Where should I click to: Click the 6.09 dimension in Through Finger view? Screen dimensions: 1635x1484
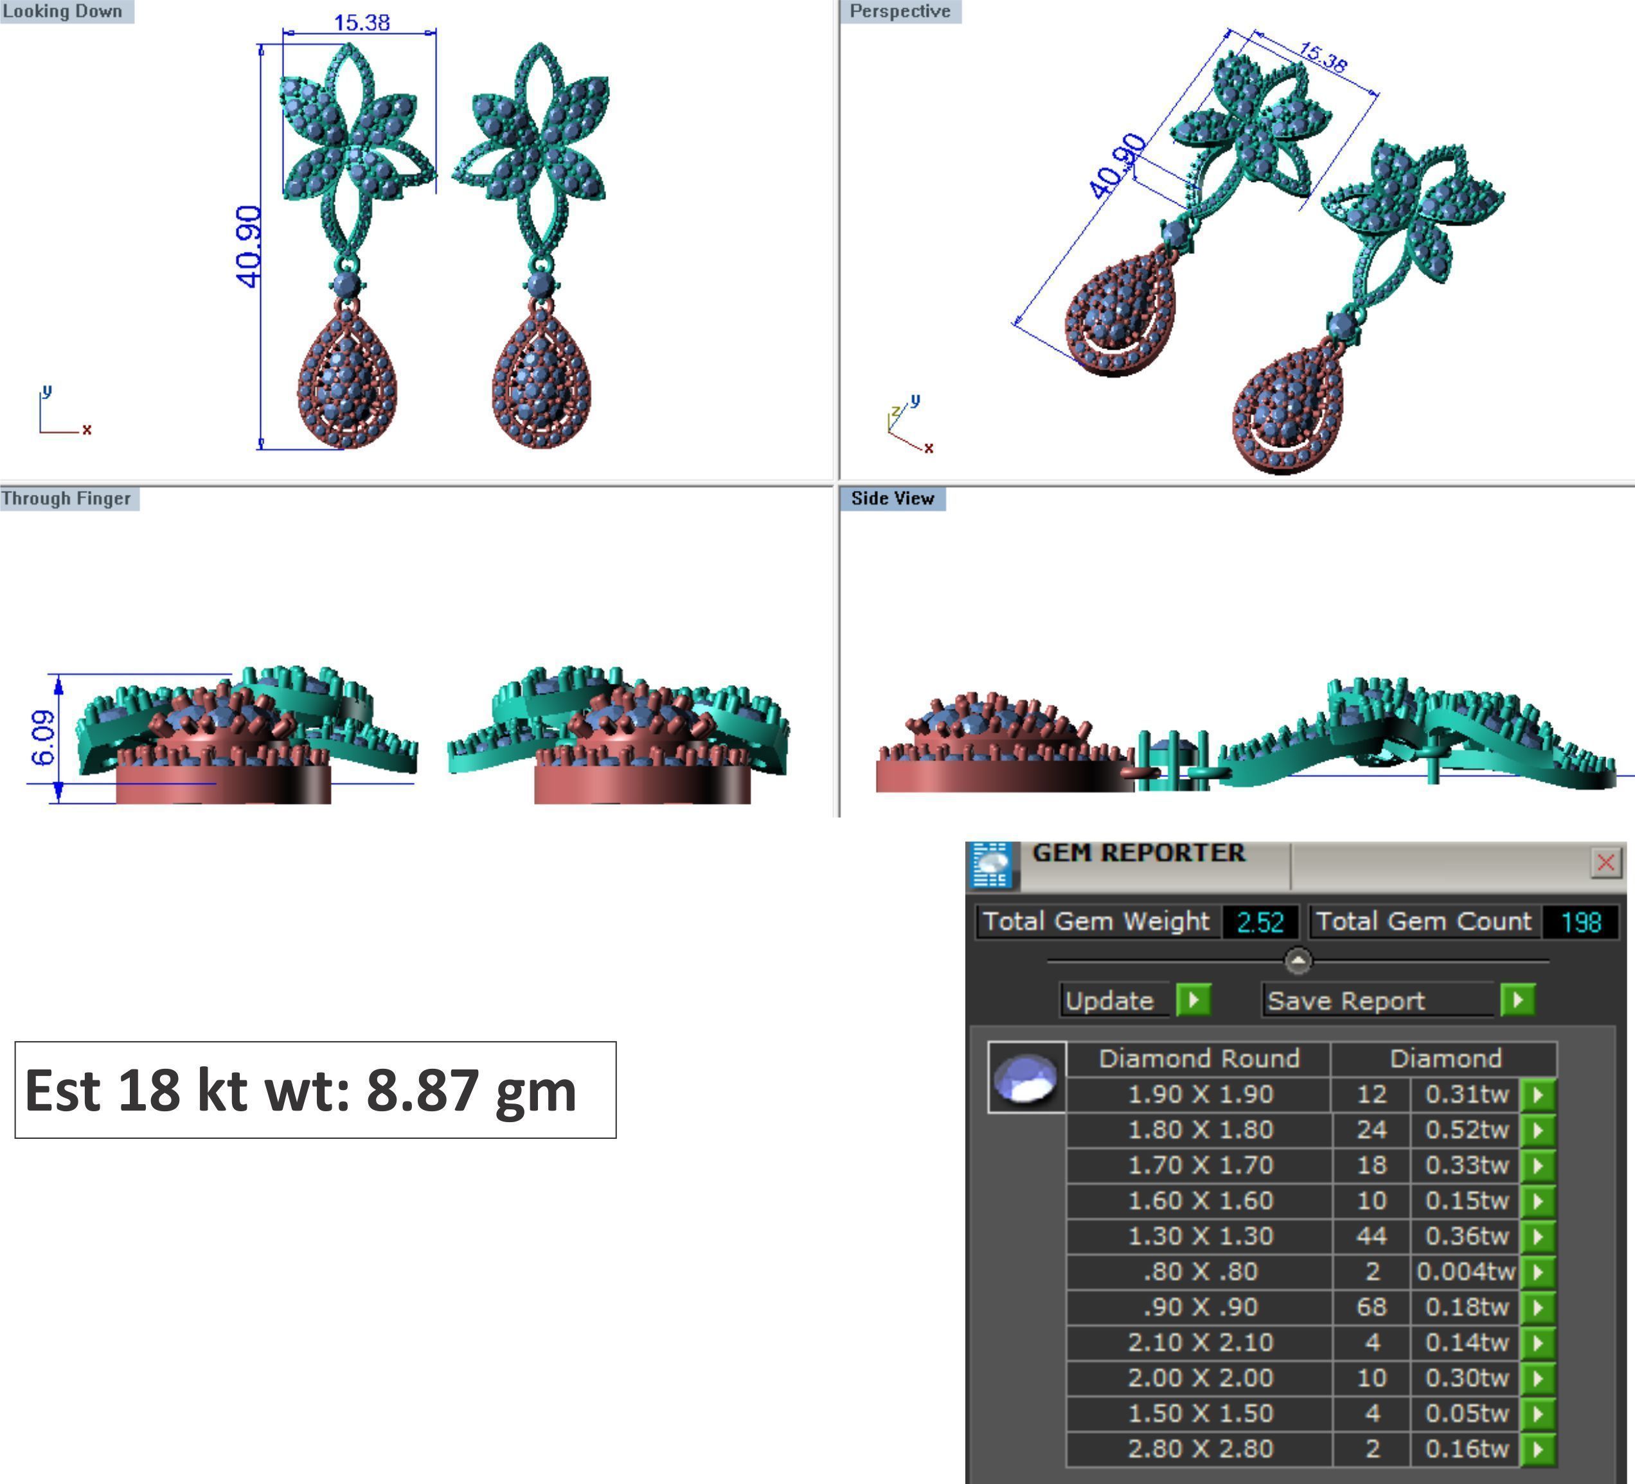(x=43, y=737)
